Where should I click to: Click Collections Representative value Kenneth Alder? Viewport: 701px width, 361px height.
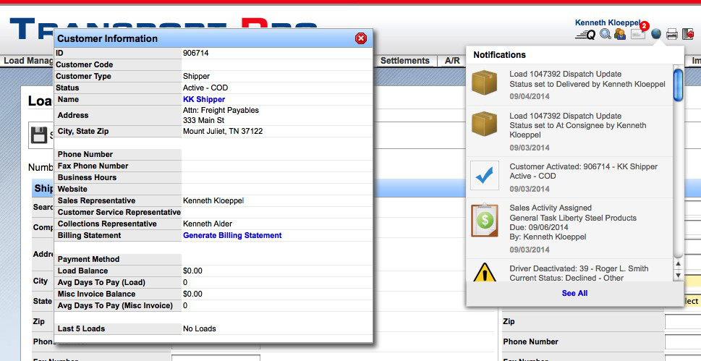[x=208, y=224]
